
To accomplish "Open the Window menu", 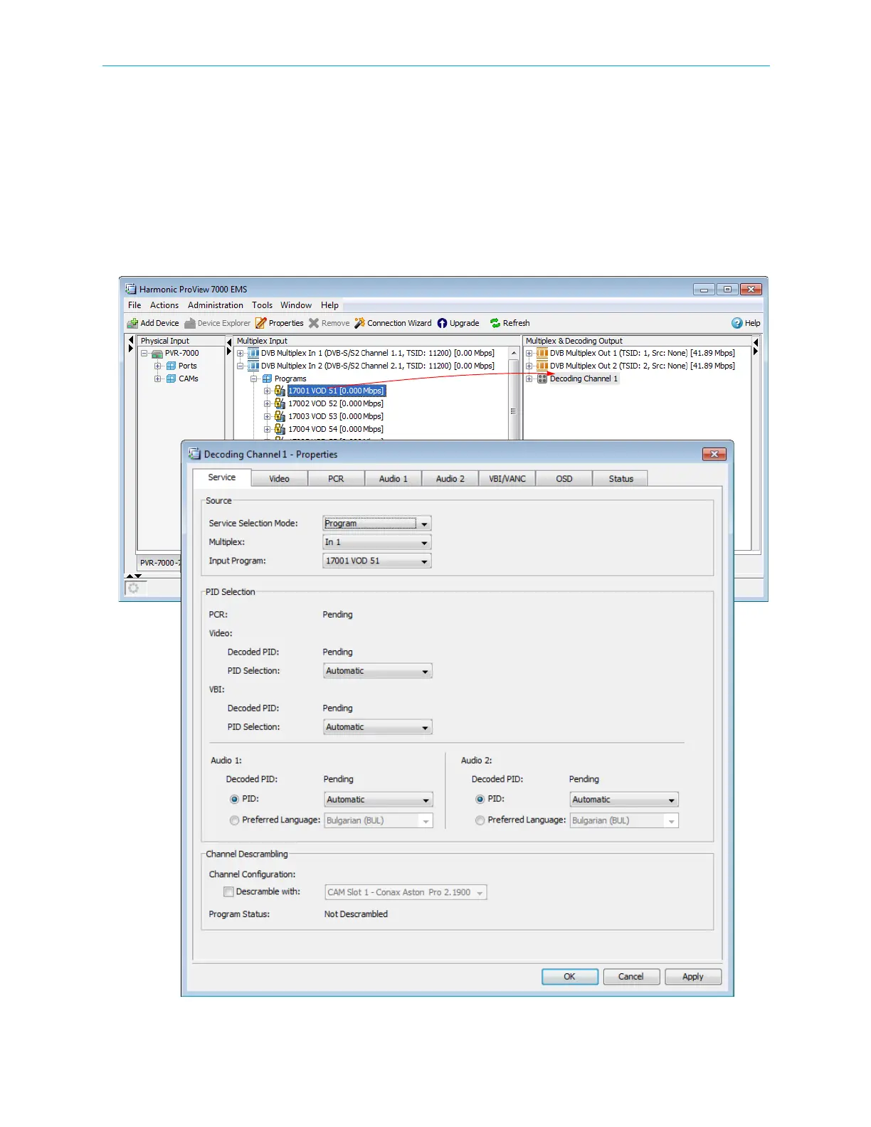I will [296, 305].
